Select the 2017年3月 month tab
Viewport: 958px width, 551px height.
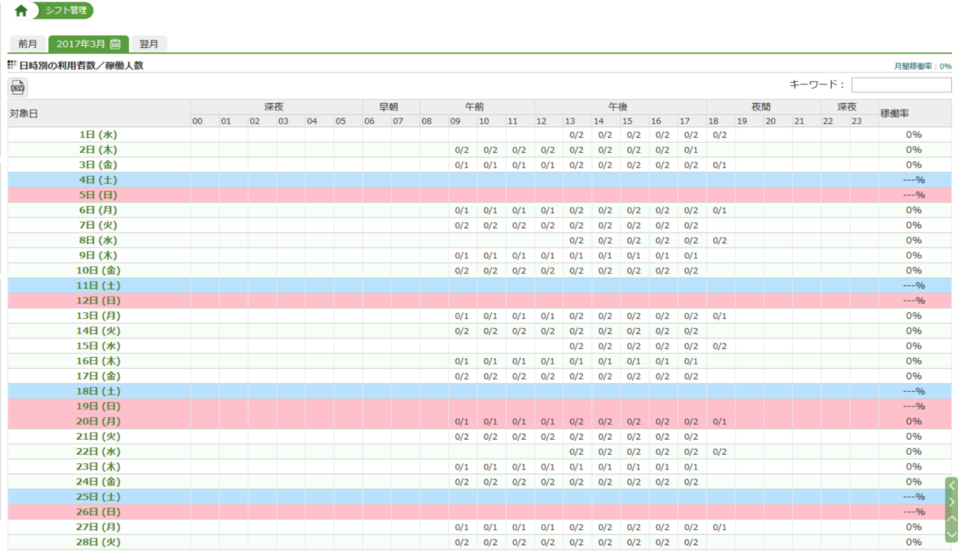coord(81,44)
